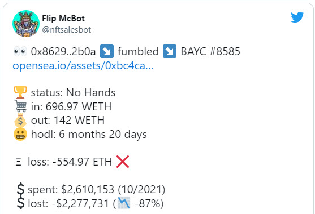Screen dimensions: 315x214
Task: Open Flip McBot profile avatar
Action: pyautogui.click(x=26, y=24)
